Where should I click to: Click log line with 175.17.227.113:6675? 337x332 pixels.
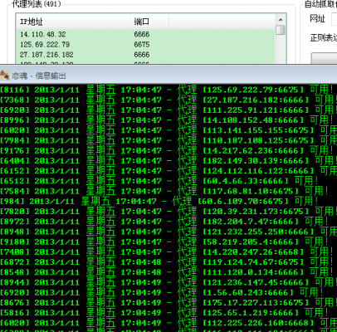tap(168, 303)
